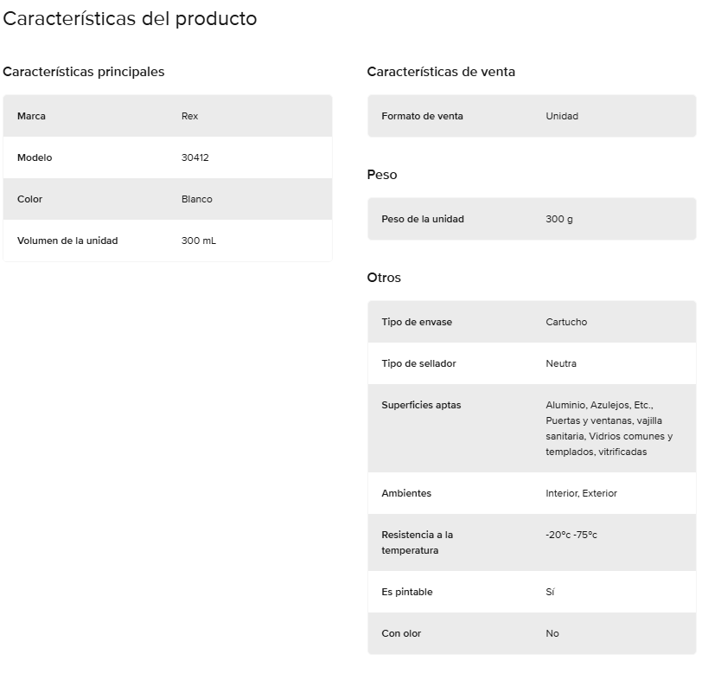Screen dimensions: 708x680
Task: Select the "Características principales" section title
Action: pyautogui.click(x=84, y=72)
